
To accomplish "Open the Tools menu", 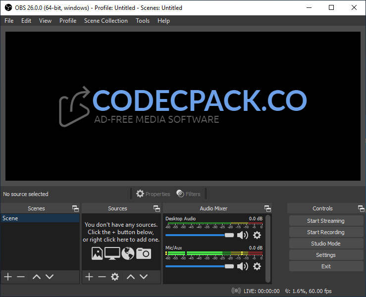I will 143,21.
